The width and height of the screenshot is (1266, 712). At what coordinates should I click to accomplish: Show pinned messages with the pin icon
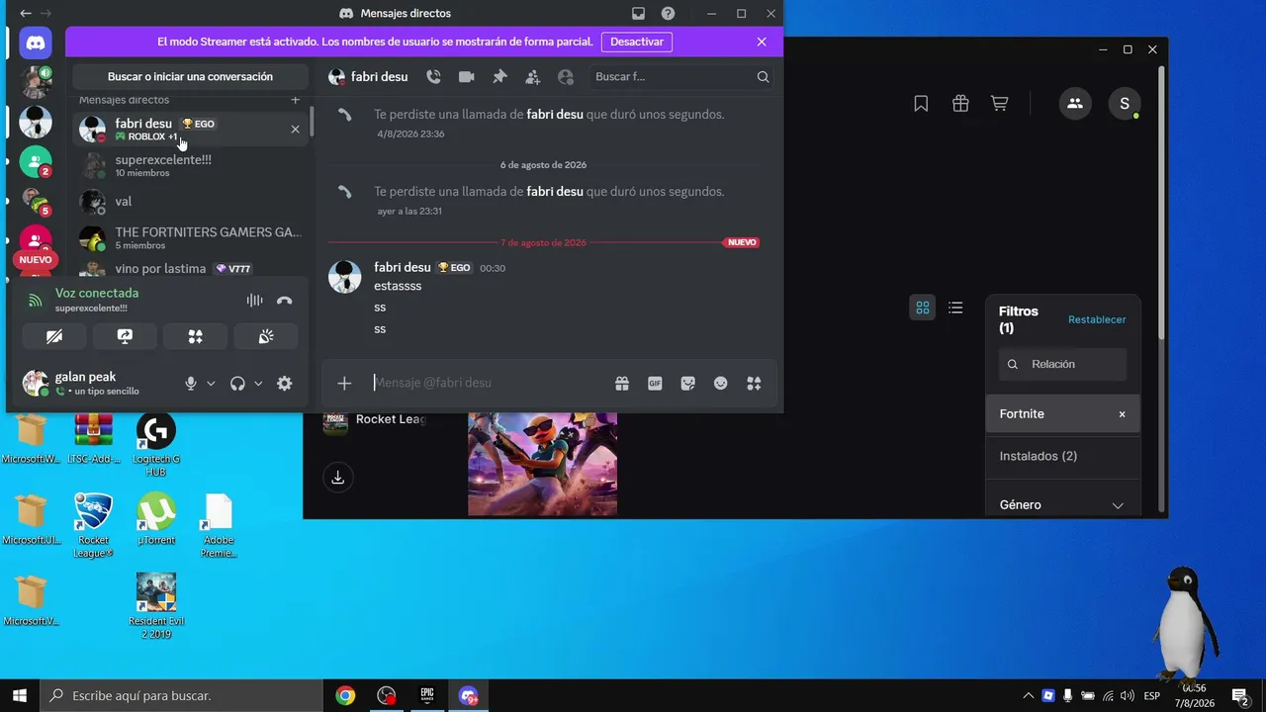point(499,76)
